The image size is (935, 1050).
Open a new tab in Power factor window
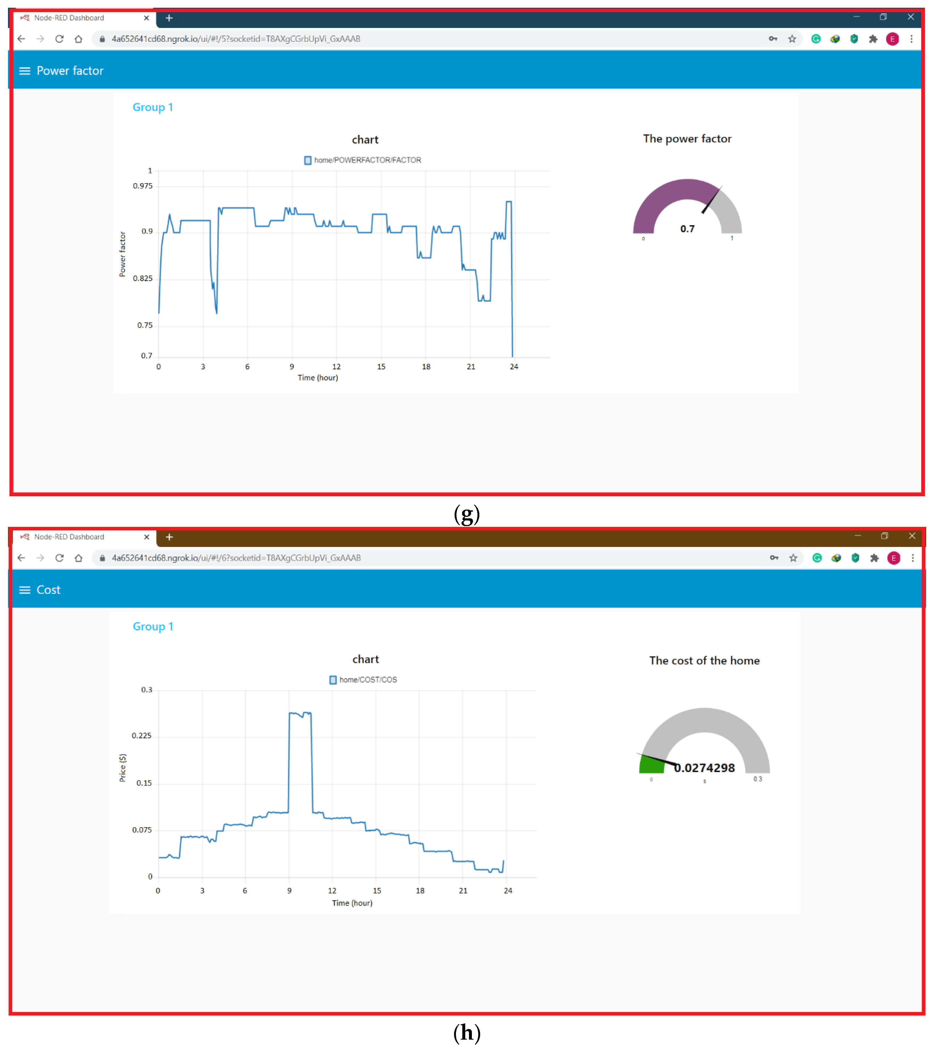[169, 18]
